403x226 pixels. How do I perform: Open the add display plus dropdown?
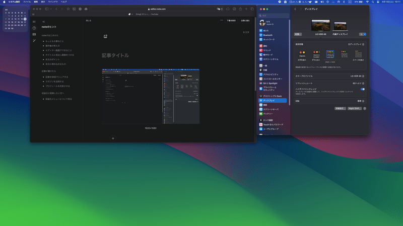363,34
